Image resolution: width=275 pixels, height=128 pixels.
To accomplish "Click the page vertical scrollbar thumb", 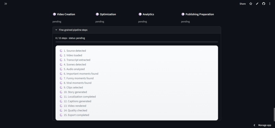I will tap(274, 115).
